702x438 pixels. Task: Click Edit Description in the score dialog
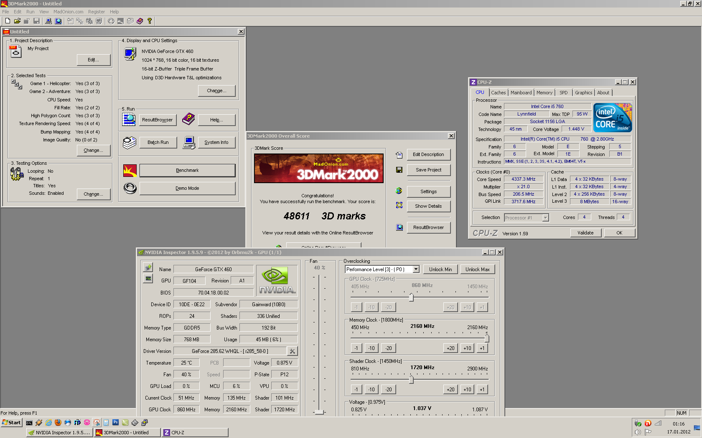tap(428, 154)
